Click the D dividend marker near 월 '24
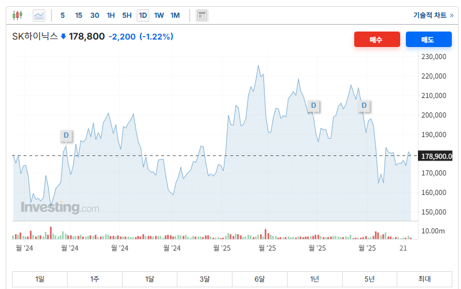Image resolution: width=461 pixels, height=289 pixels. click(66, 135)
